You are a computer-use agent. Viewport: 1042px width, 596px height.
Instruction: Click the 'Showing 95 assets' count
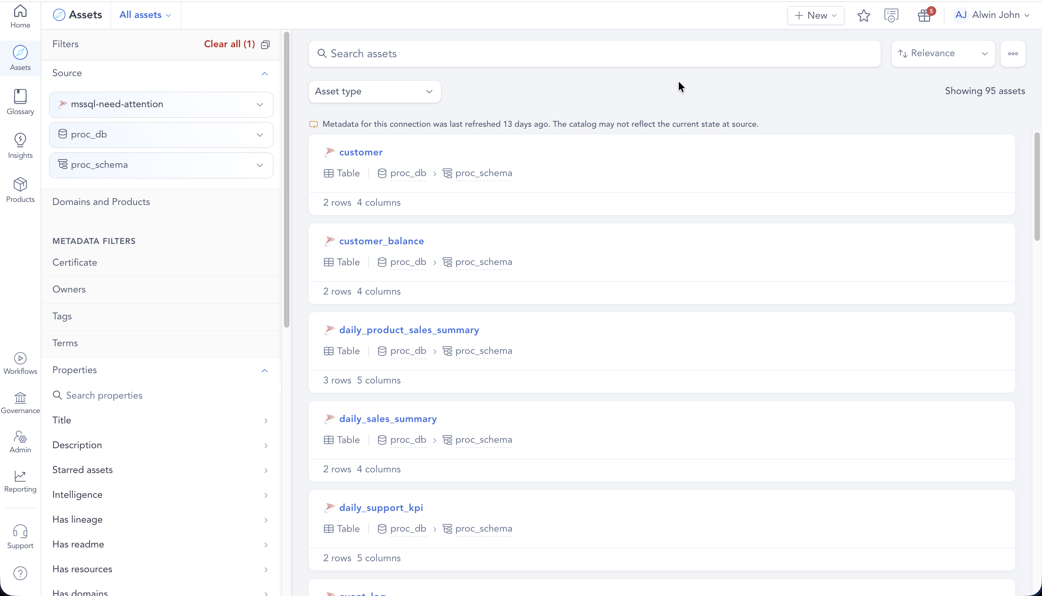pyautogui.click(x=985, y=91)
